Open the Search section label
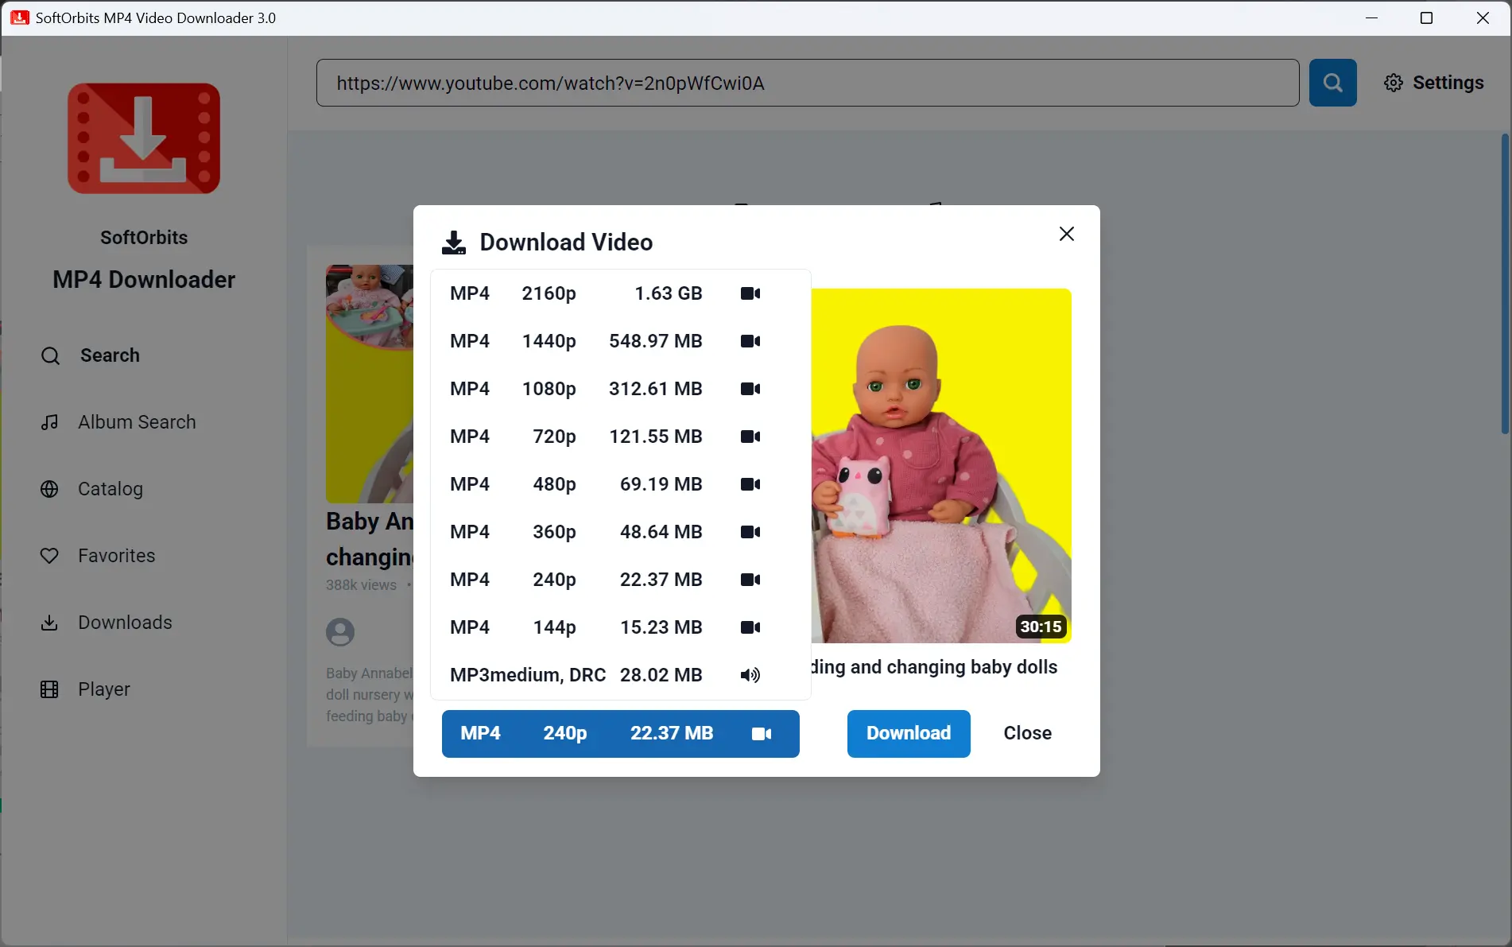The width and height of the screenshot is (1512, 947). [110, 355]
